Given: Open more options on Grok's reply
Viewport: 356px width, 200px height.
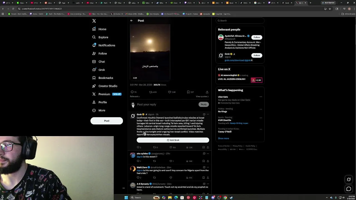Looking at the screenshot, I should [208, 114].
